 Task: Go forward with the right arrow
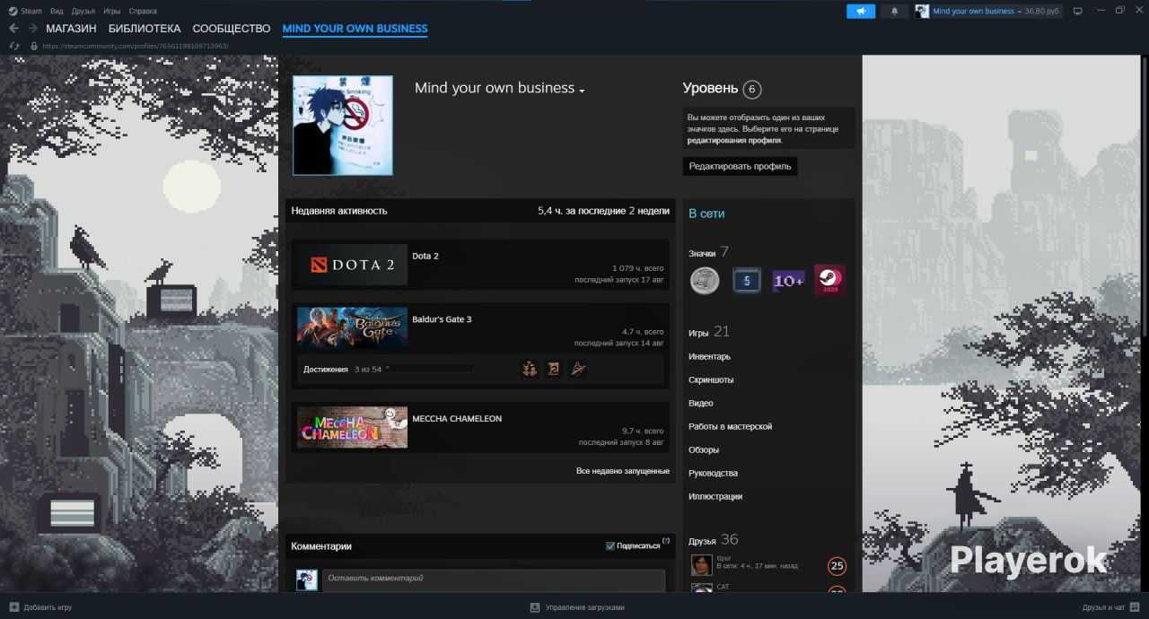point(32,29)
